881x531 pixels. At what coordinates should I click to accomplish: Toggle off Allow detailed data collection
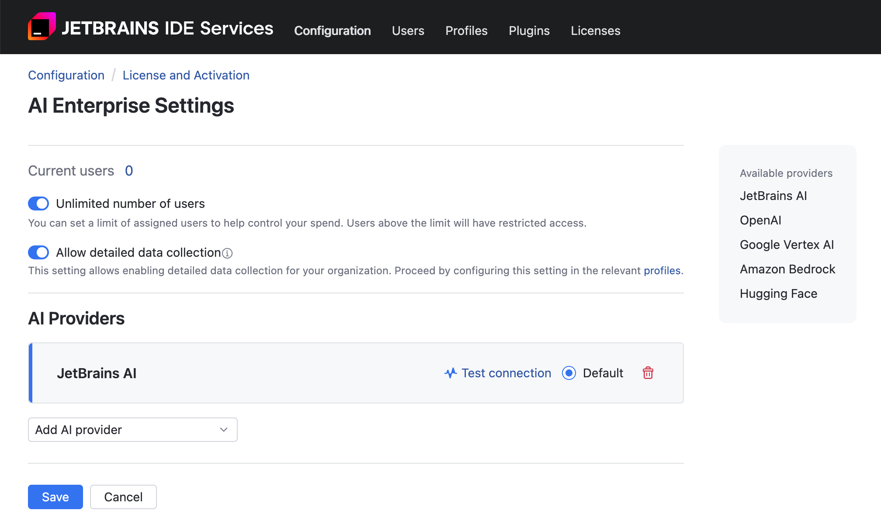click(38, 252)
